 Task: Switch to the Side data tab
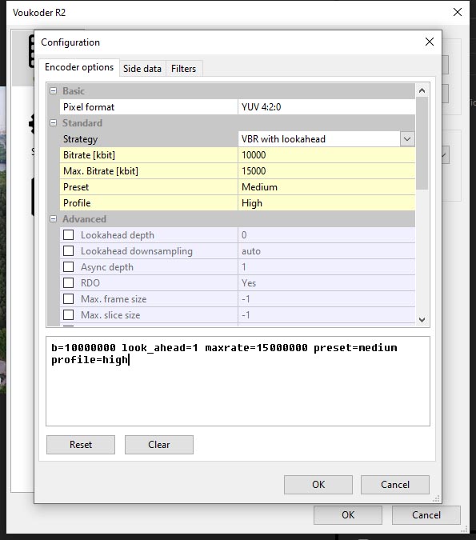click(142, 69)
